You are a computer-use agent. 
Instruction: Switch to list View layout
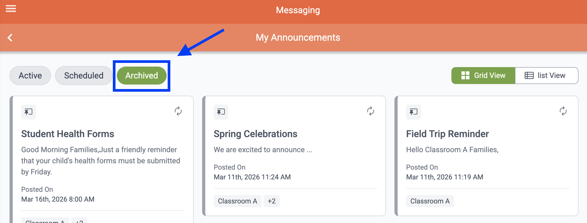coord(546,76)
